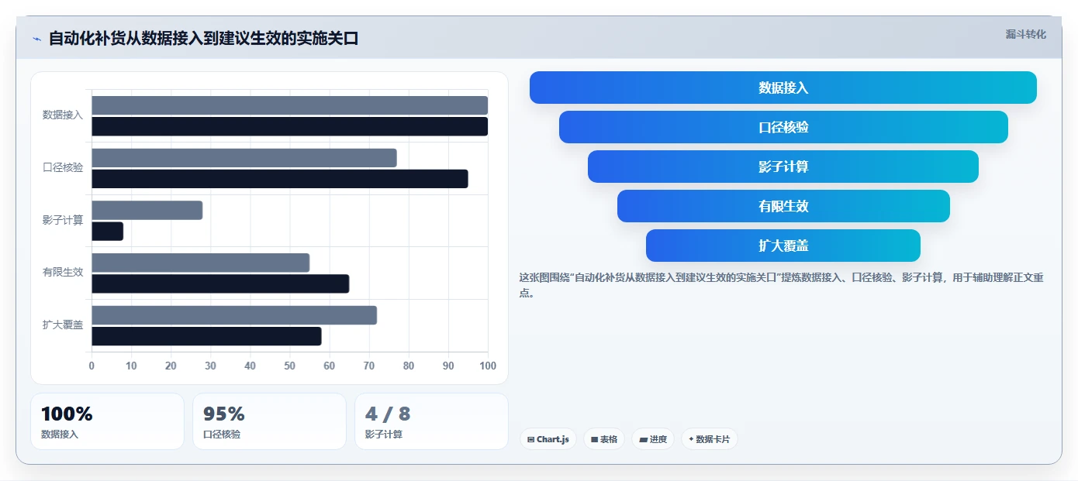Click the dark 有限生效 bar in chart

[220, 283]
